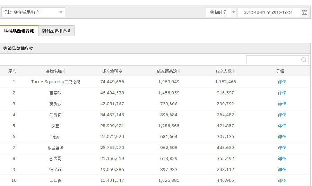
Task: Sort by 成交商品数 column arrows
Action: (x=179, y=71)
